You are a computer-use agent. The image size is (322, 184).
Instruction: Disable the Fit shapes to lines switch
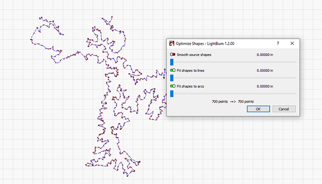pyautogui.click(x=173, y=70)
